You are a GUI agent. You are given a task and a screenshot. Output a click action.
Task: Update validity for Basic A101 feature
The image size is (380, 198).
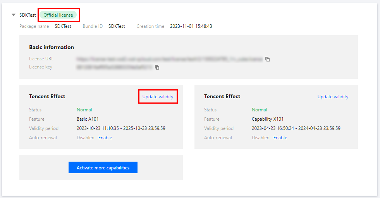pyautogui.click(x=158, y=97)
